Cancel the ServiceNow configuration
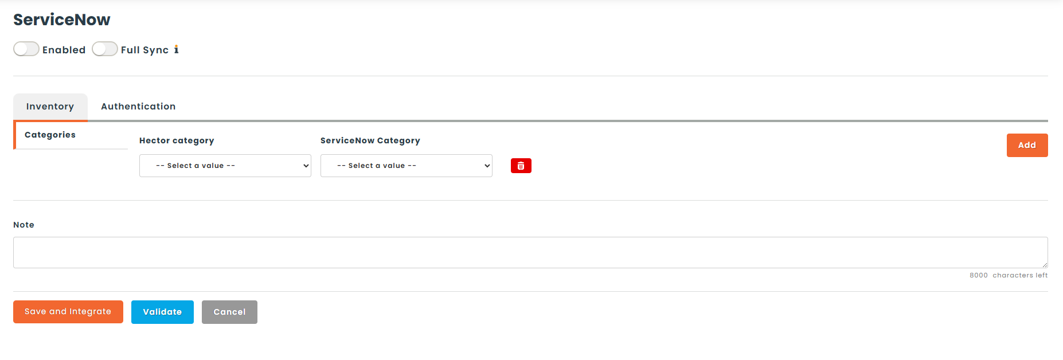Screen dimensions: 1063x360 (x=229, y=312)
